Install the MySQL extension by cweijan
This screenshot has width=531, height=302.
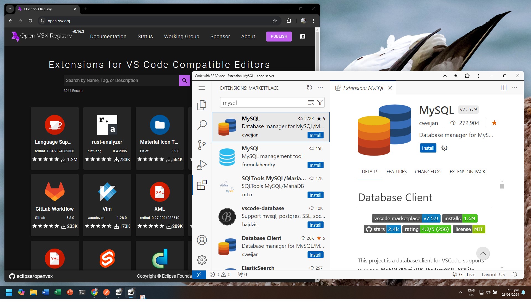[315, 135]
